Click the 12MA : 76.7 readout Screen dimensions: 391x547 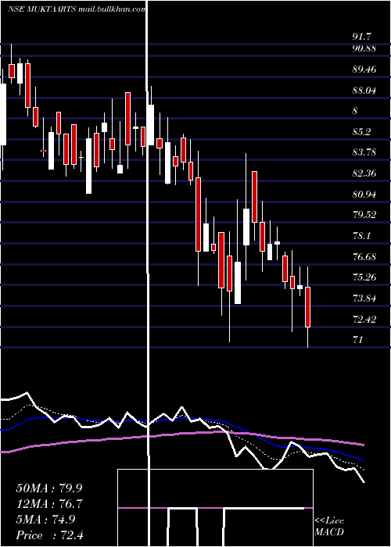click(51, 504)
